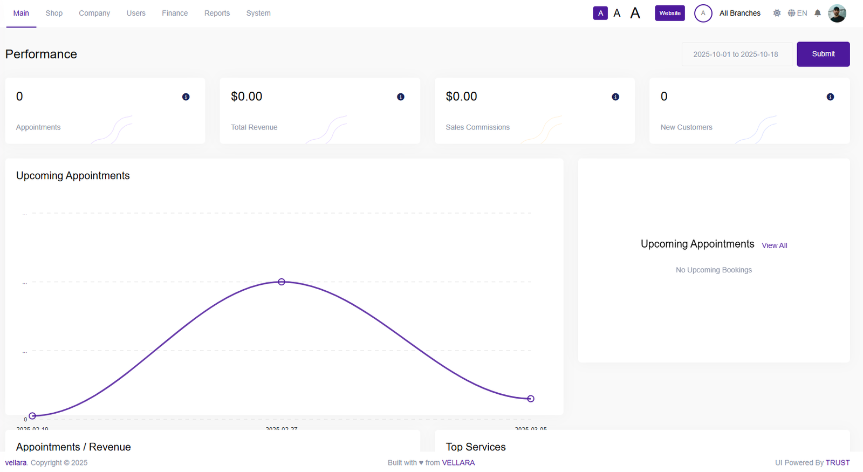
Task: Open the EN language dropdown
Action: (797, 13)
